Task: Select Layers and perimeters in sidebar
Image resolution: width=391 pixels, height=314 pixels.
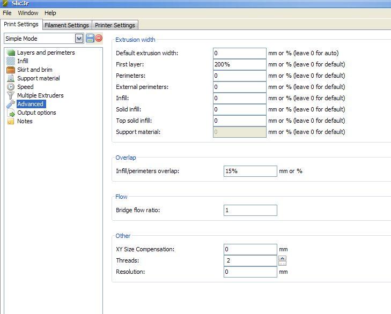Action: (46, 53)
